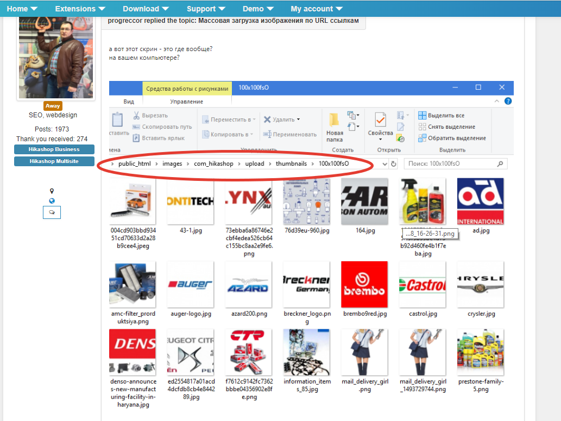Click the refresh icon beside the address bar
The image size is (561, 421).
point(394,164)
